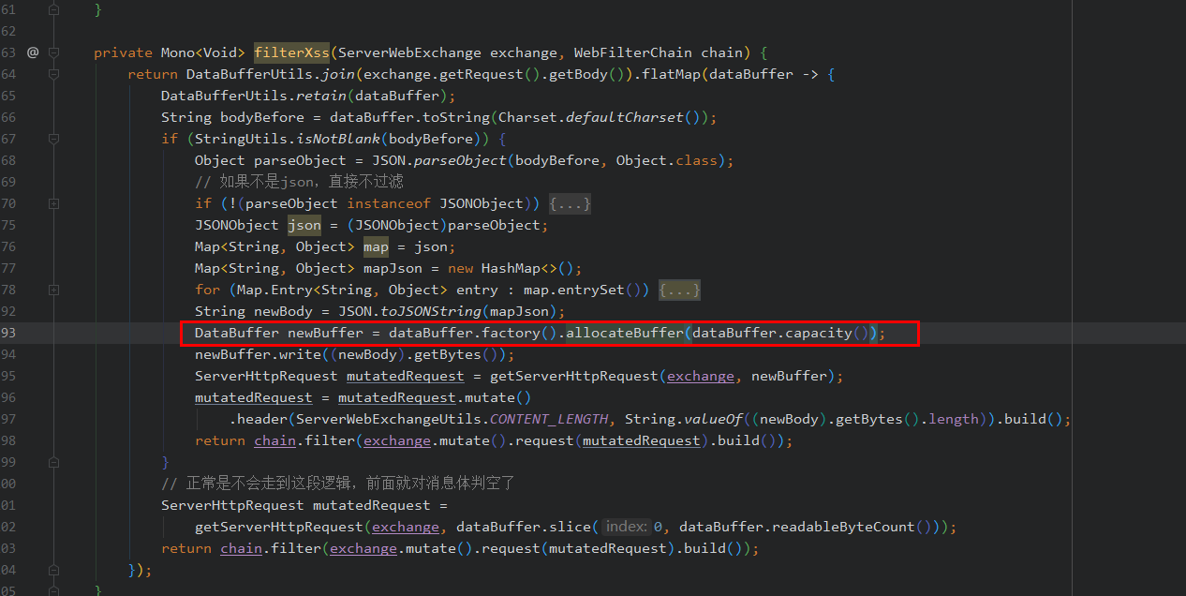Click the 'index:' parameter hint on line 102
Screen dimensions: 1186x596
click(x=627, y=527)
